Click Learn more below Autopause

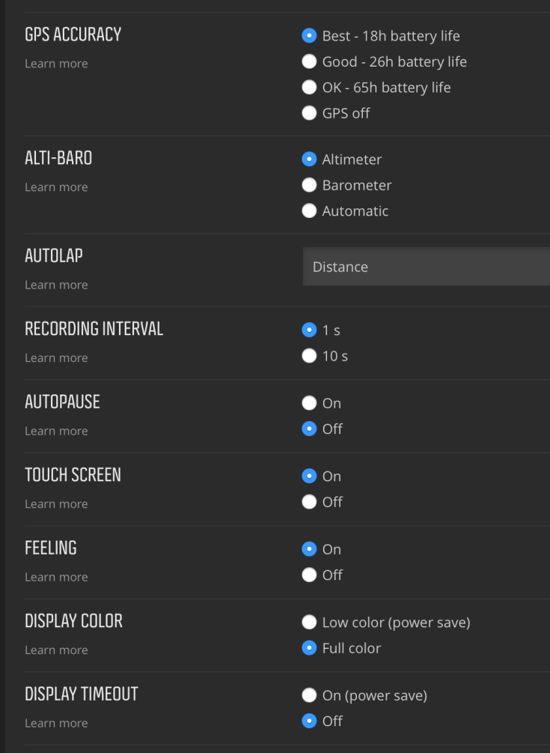pos(56,431)
